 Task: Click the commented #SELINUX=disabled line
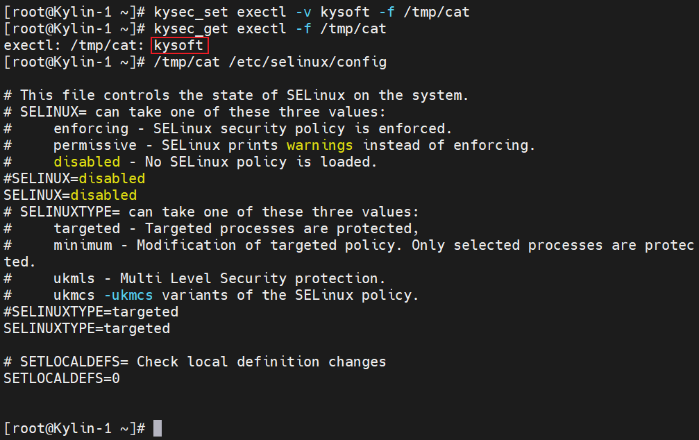coord(74,178)
